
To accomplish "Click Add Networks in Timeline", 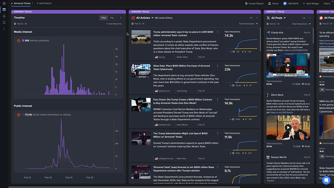I will click(114, 24).
